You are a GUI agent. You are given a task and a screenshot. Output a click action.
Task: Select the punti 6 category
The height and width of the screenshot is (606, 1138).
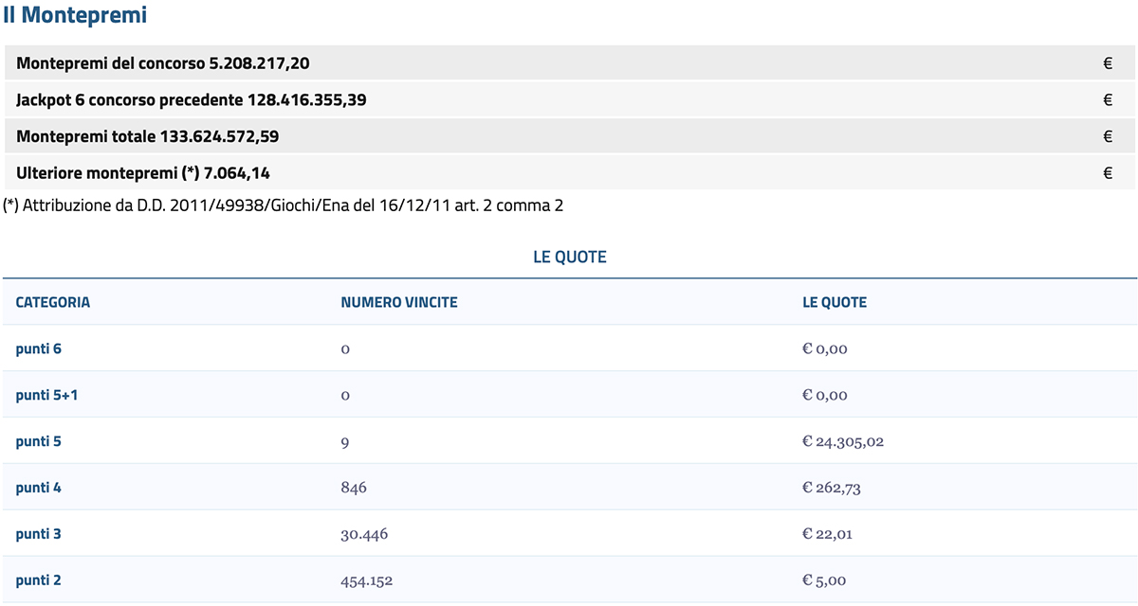39,348
